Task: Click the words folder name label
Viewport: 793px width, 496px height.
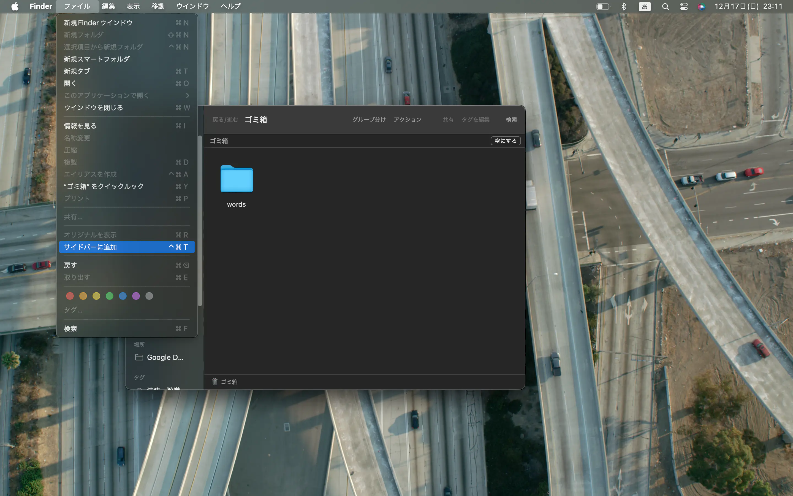Action: [236, 204]
